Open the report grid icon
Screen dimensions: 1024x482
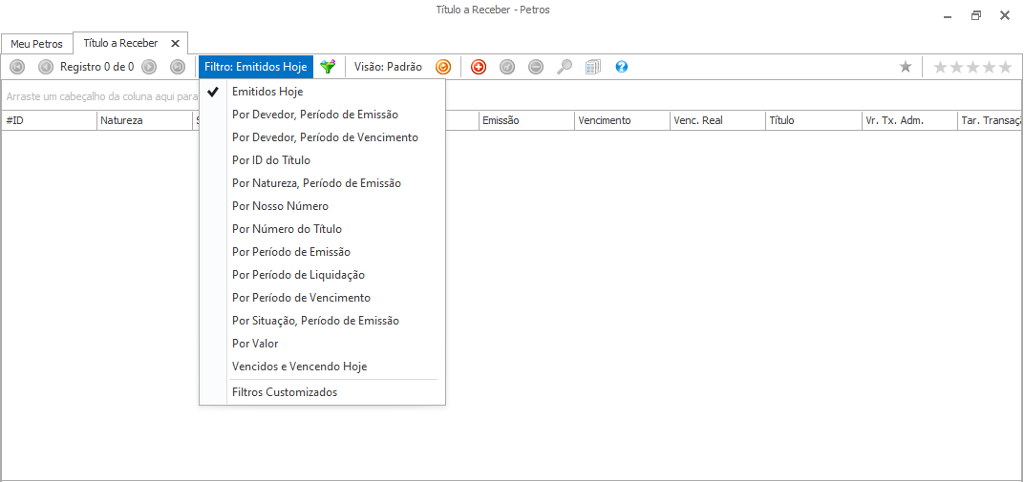pyautogui.click(x=593, y=67)
